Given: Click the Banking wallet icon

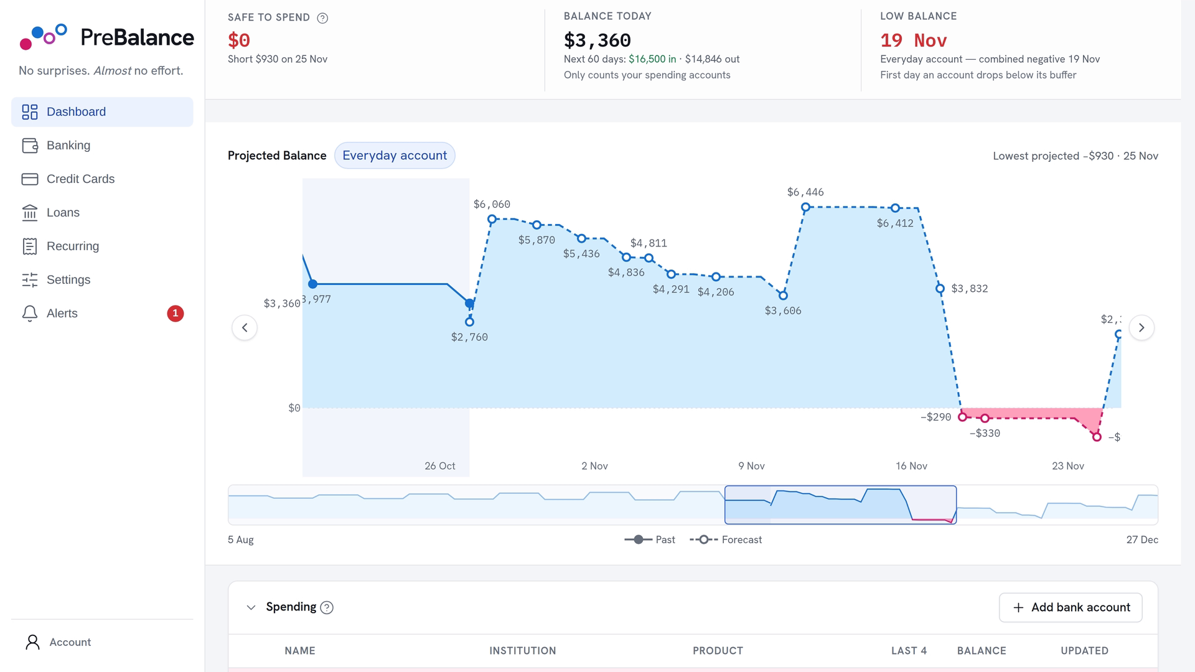Looking at the screenshot, I should coord(30,146).
